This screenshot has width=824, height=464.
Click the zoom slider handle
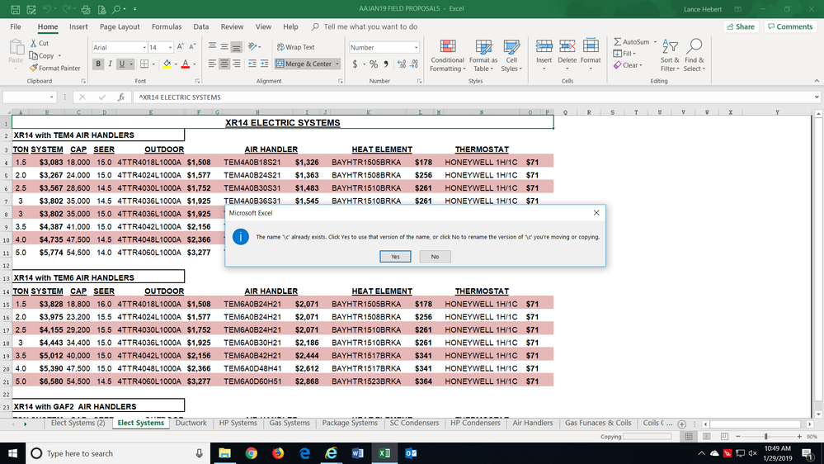(x=766, y=437)
